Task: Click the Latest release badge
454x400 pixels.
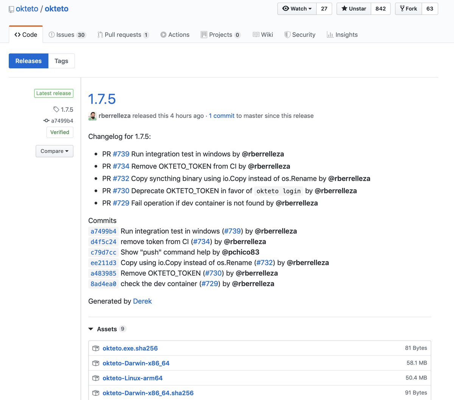Action: coord(53,93)
